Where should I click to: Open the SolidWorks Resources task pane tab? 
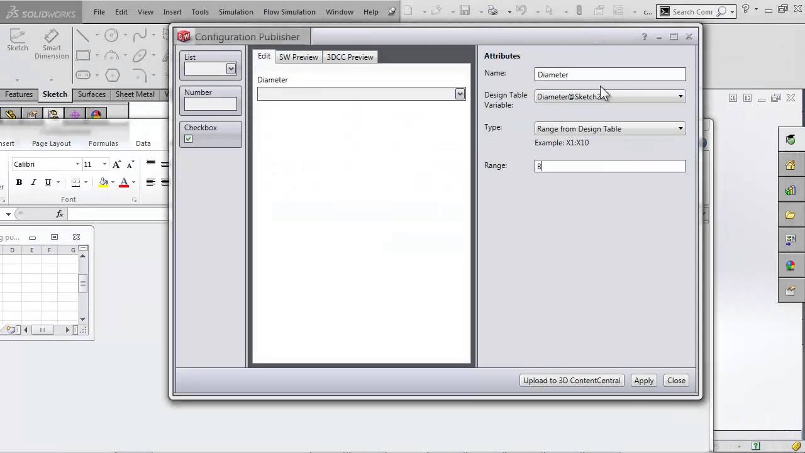point(791,140)
